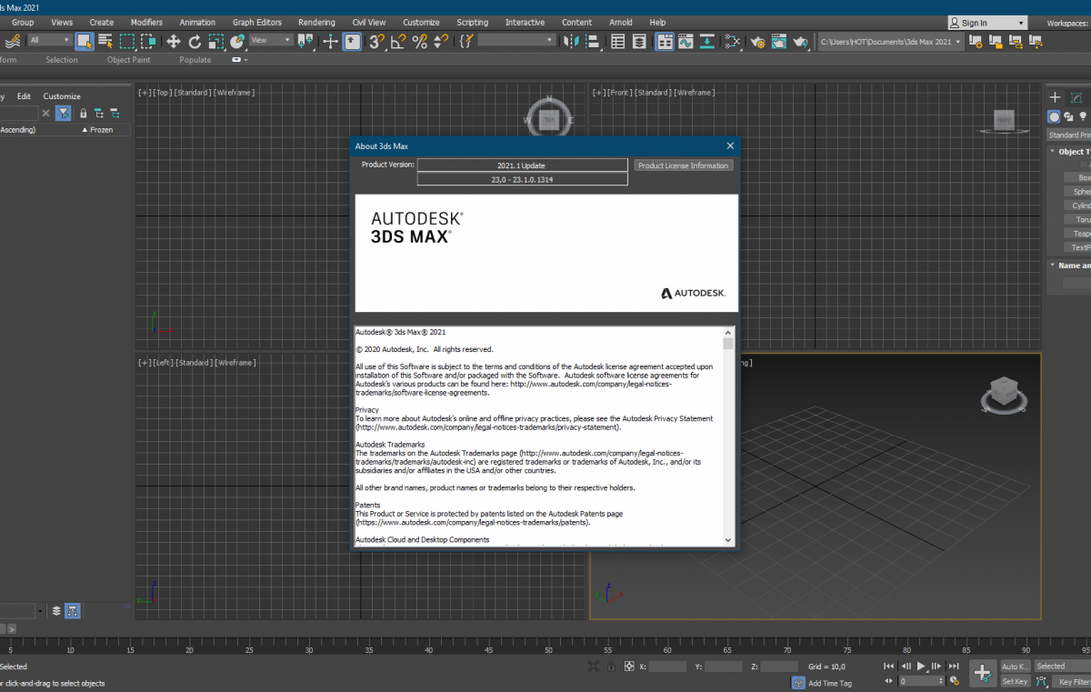Toggle the Ribbon display
Screen dimensions: 1091x692
tap(665, 41)
